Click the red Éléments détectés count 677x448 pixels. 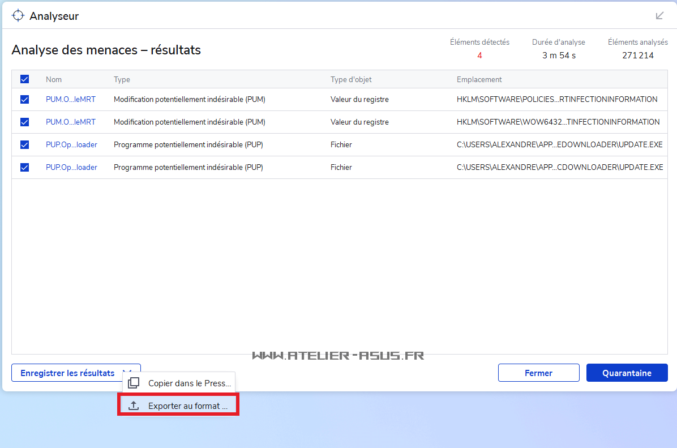pos(479,56)
